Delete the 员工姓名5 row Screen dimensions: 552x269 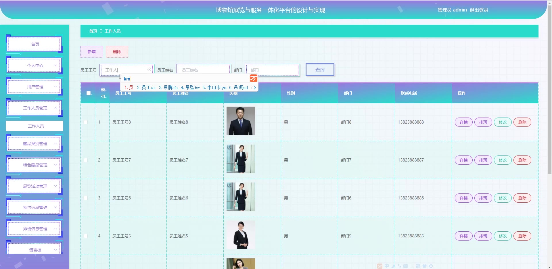click(x=522, y=236)
